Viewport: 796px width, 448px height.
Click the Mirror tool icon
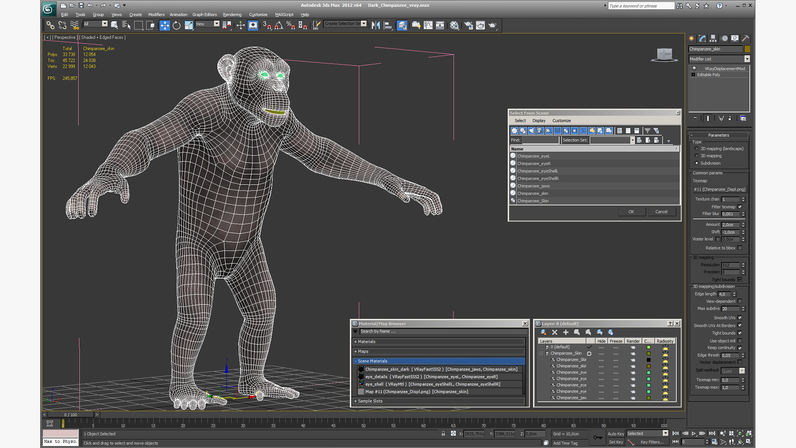point(376,25)
